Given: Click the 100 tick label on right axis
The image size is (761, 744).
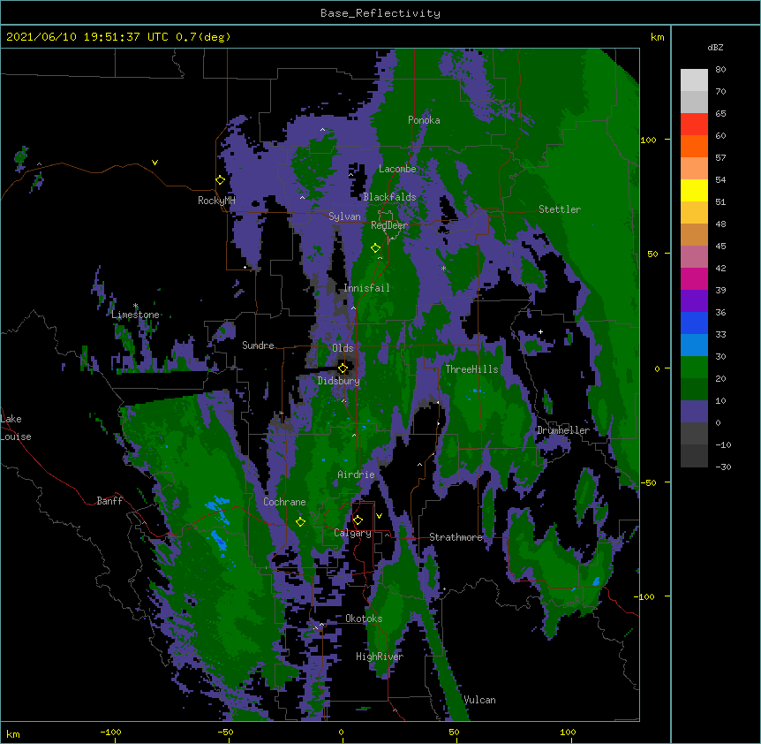Looking at the screenshot, I should click(x=648, y=140).
